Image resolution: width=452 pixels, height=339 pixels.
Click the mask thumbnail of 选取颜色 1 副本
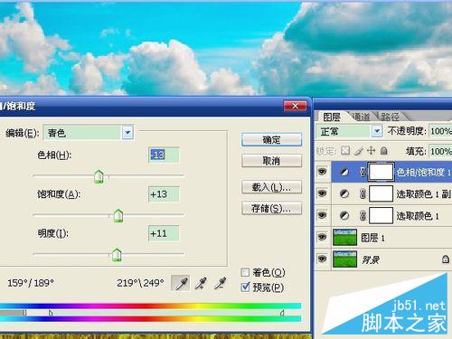coord(381,193)
